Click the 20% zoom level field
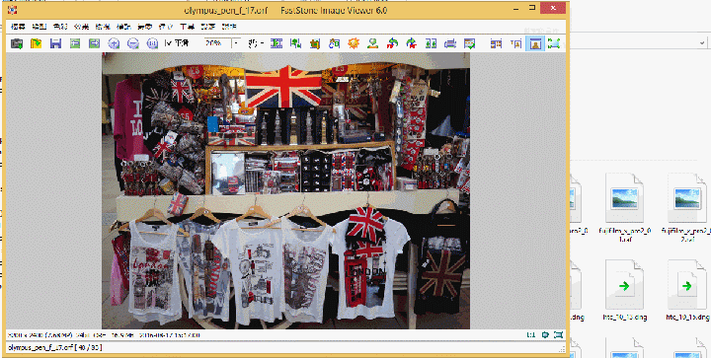The width and height of the screenshot is (711, 358). pos(216,43)
